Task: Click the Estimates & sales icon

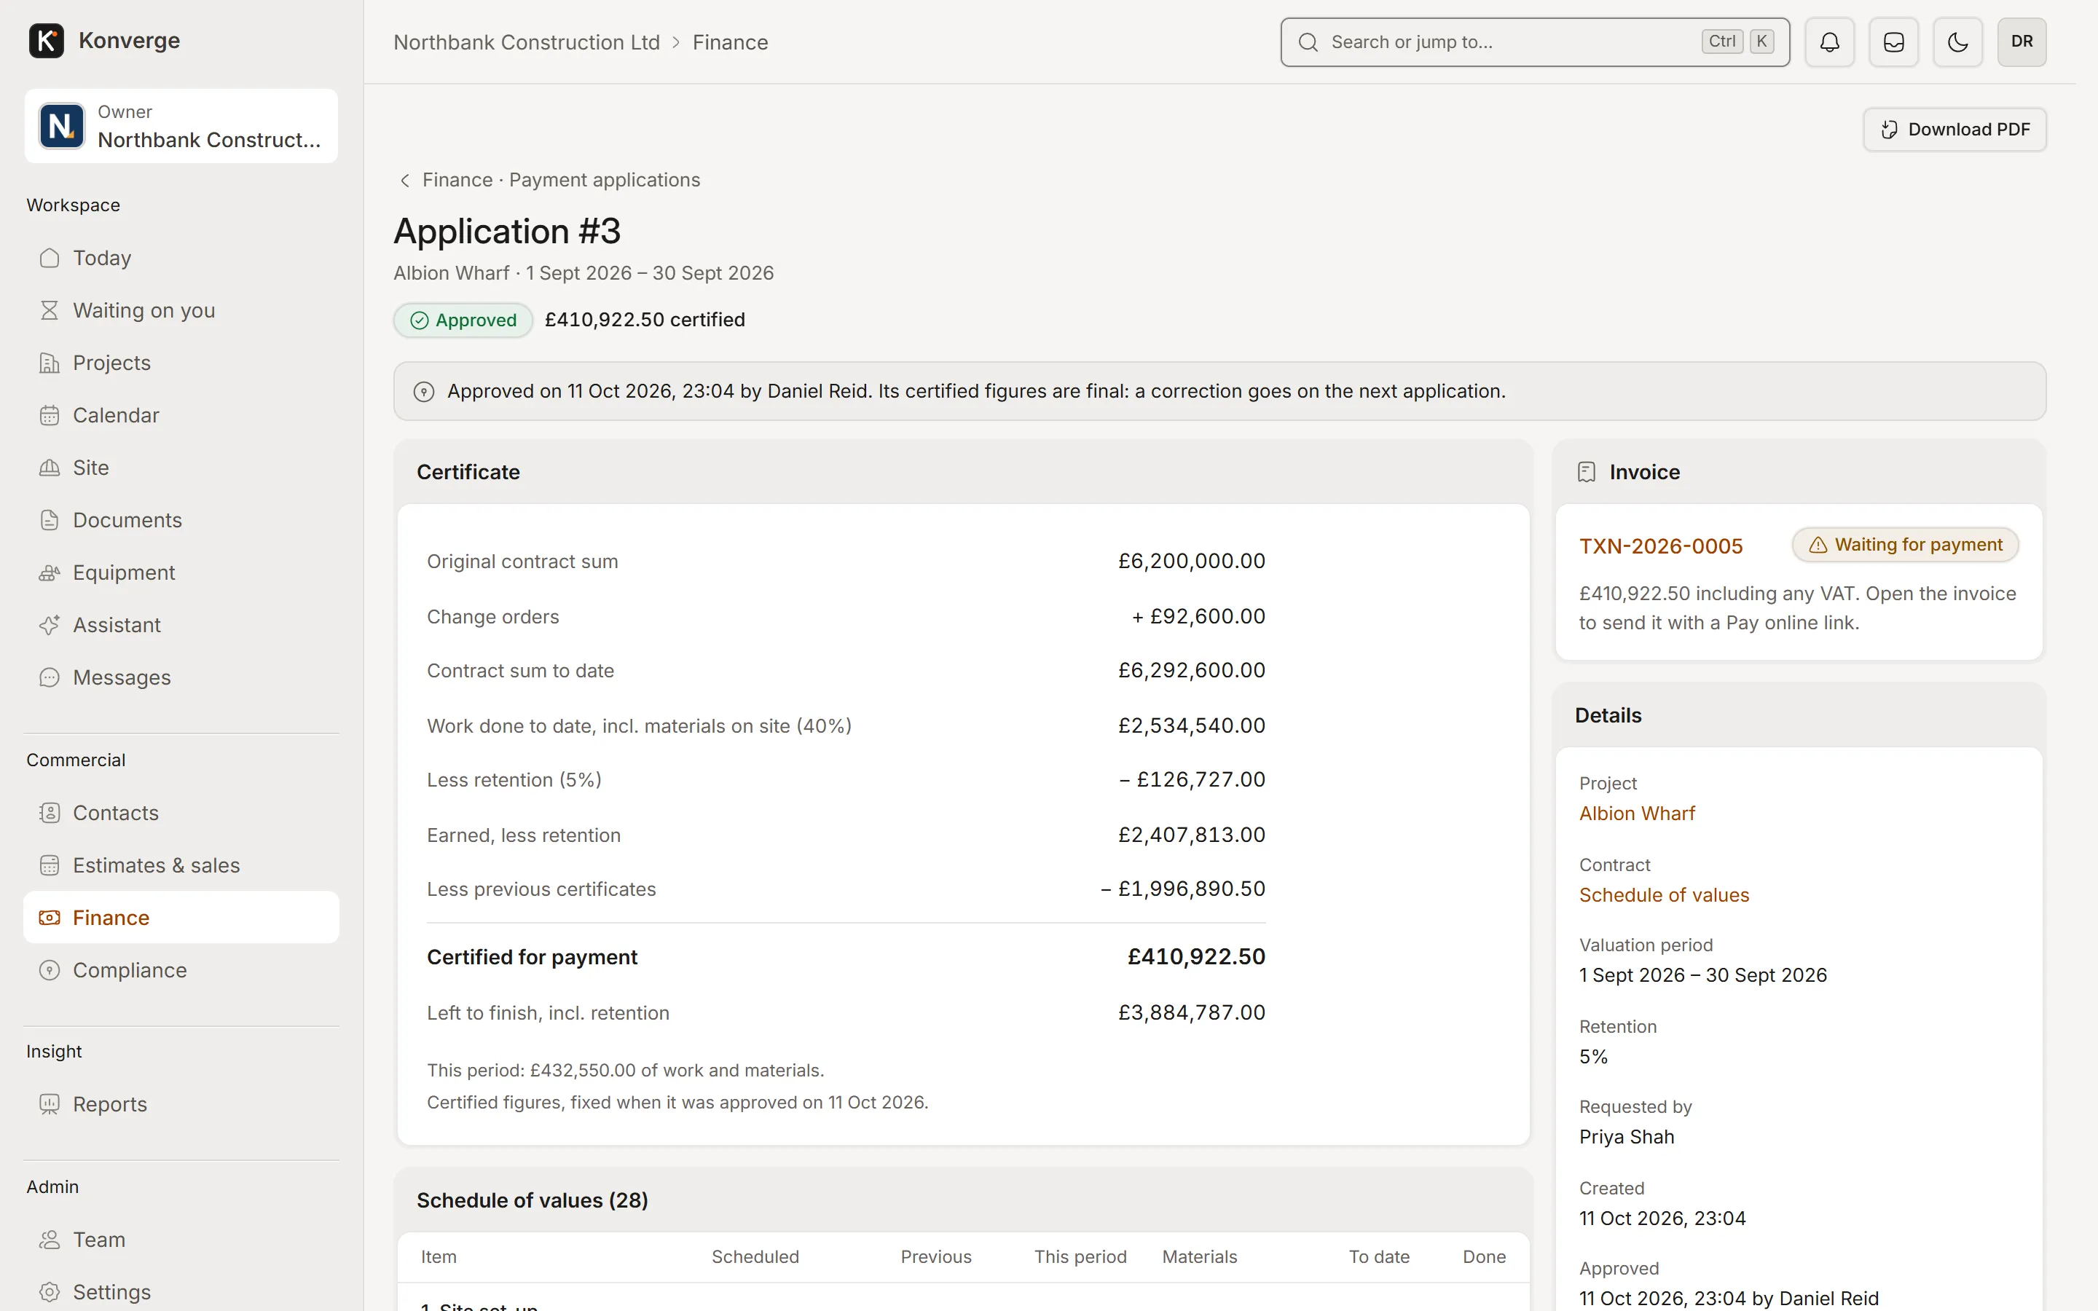Action: click(x=50, y=865)
